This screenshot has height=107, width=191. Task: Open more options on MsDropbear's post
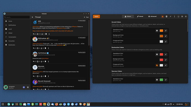48,48
